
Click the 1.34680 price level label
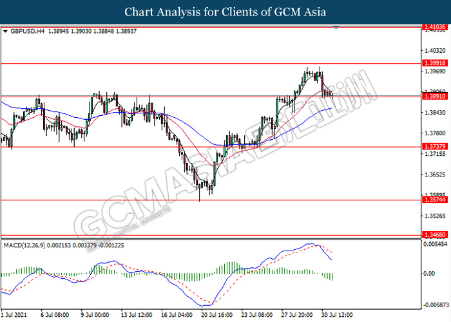click(435, 235)
